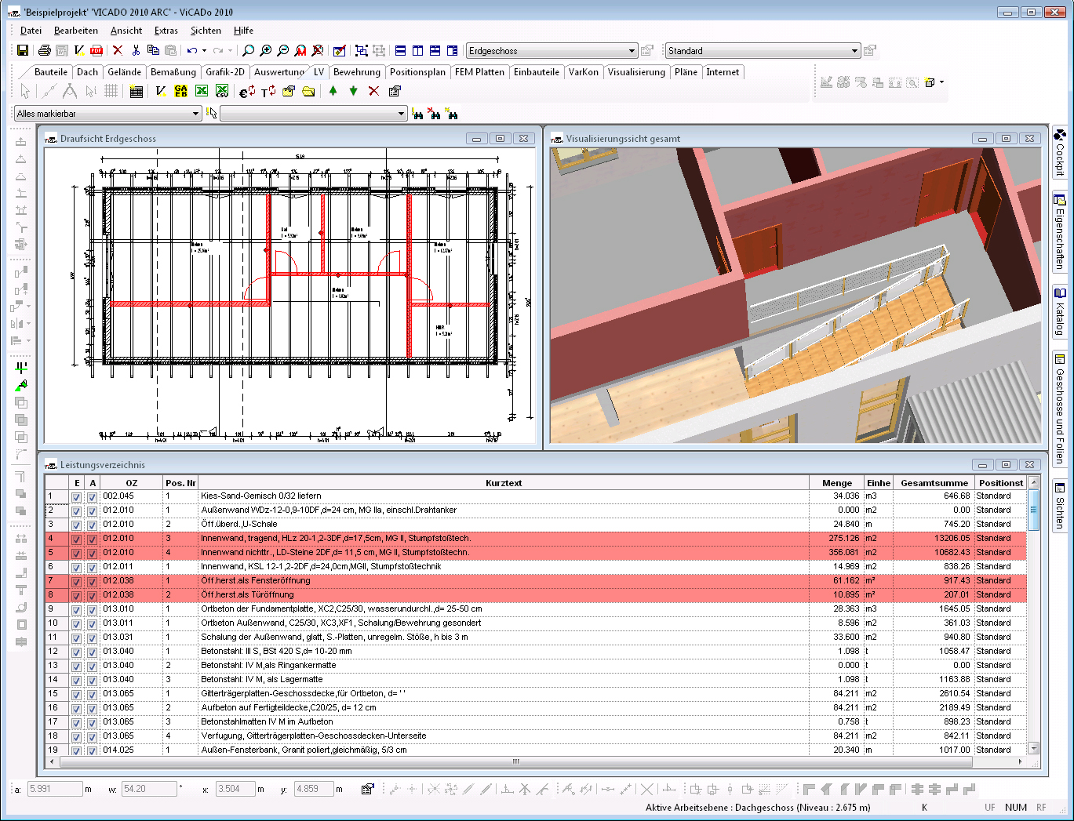Open the 'Geschosse und Folien' side panel
The height and width of the screenshot is (821, 1074).
(x=1060, y=409)
